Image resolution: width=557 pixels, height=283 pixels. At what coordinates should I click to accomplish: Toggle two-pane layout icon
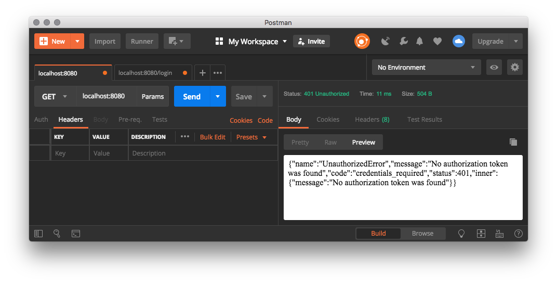481,234
